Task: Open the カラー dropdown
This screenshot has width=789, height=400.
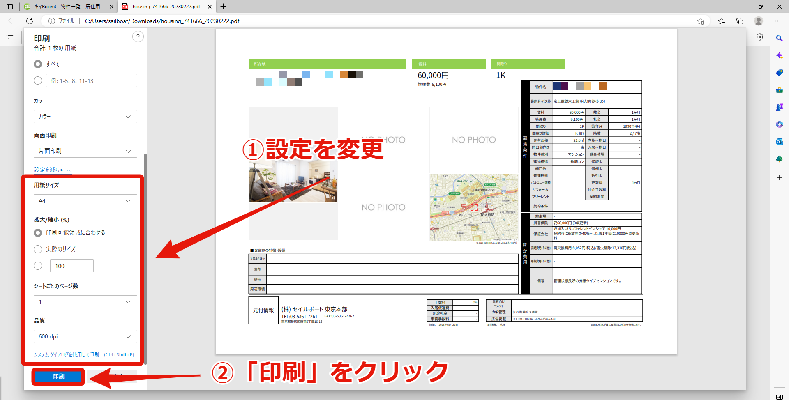Action: tap(85, 117)
